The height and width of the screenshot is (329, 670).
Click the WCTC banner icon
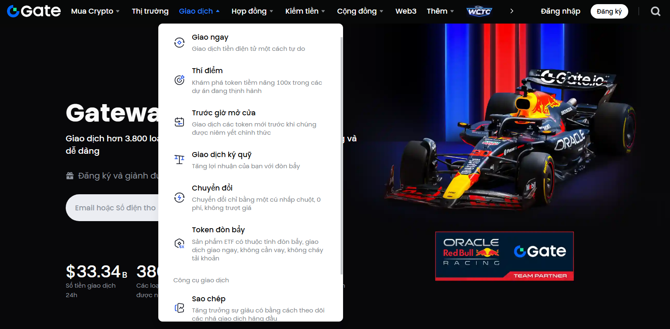click(x=479, y=11)
